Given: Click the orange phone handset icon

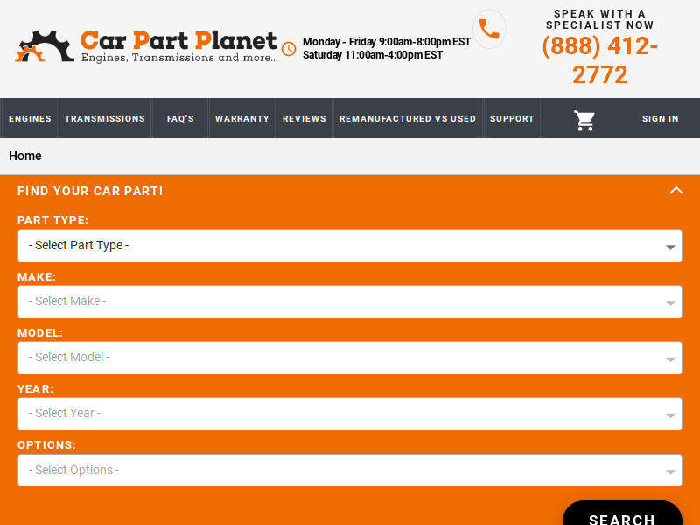Looking at the screenshot, I should 489,29.
